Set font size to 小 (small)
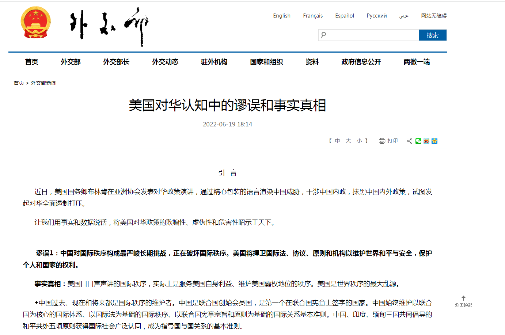This screenshot has height=335, width=505. point(359,141)
